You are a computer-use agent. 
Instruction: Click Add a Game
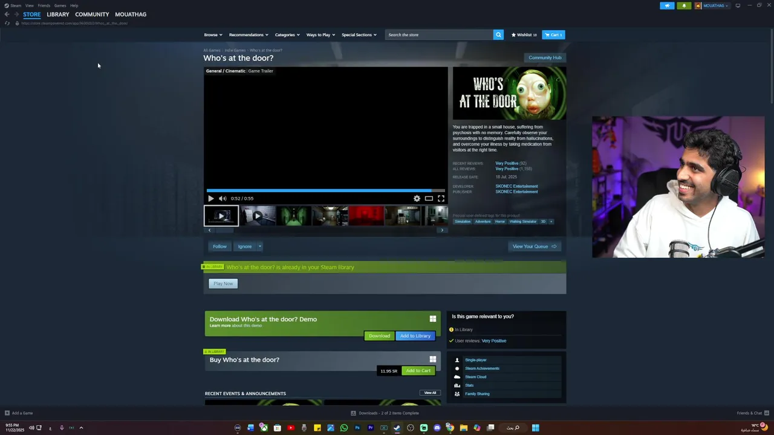pyautogui.click(x=19, y=413)
